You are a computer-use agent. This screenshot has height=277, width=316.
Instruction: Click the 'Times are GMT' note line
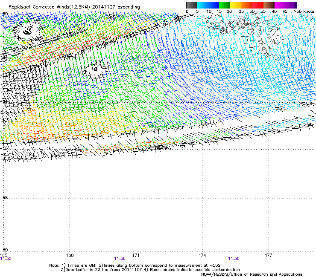click(x=135, y=265)
